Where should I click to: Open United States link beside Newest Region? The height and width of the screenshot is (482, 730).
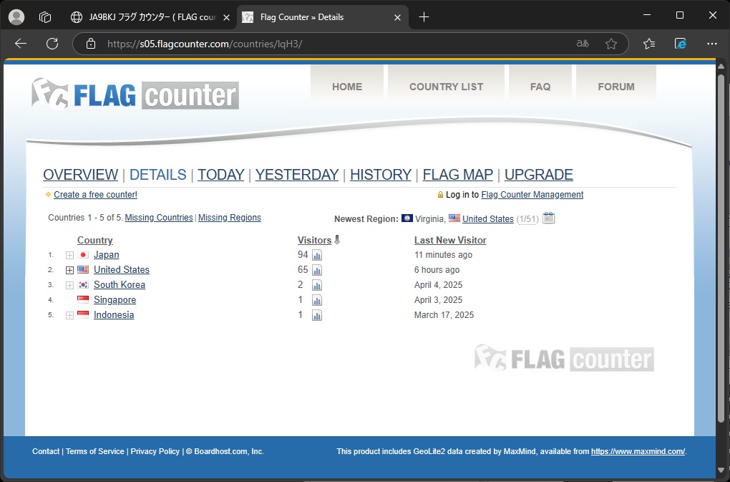pos(488,219)
